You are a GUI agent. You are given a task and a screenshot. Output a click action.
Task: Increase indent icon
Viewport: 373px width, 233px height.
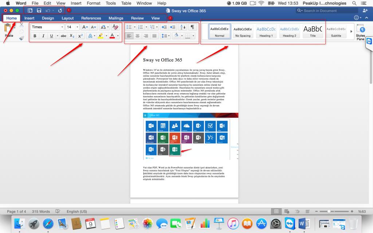pos(173,27)
